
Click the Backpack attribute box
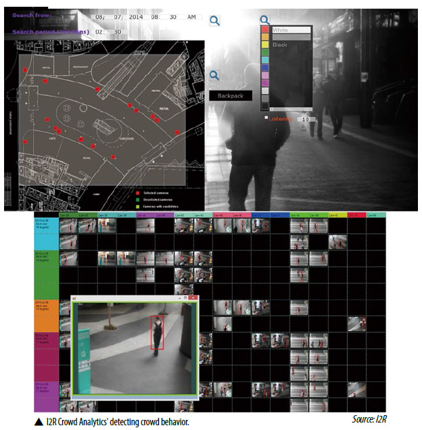tap(231, 96)
